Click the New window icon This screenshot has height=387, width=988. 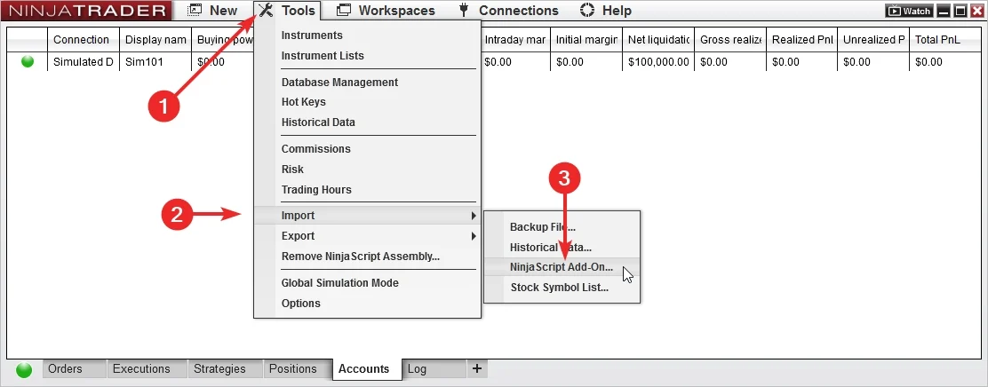tap(195, 11)
